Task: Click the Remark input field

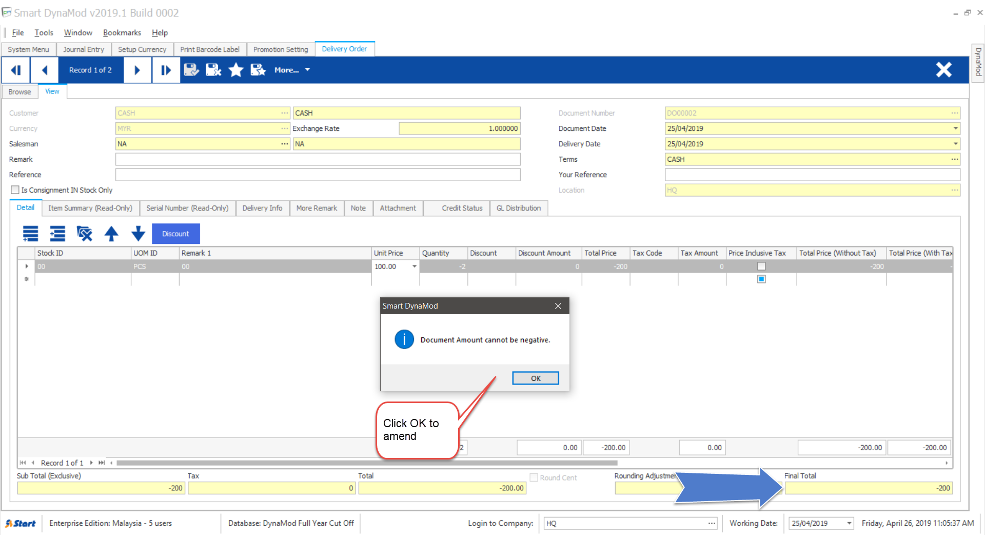Action: [x=318, y=159]
